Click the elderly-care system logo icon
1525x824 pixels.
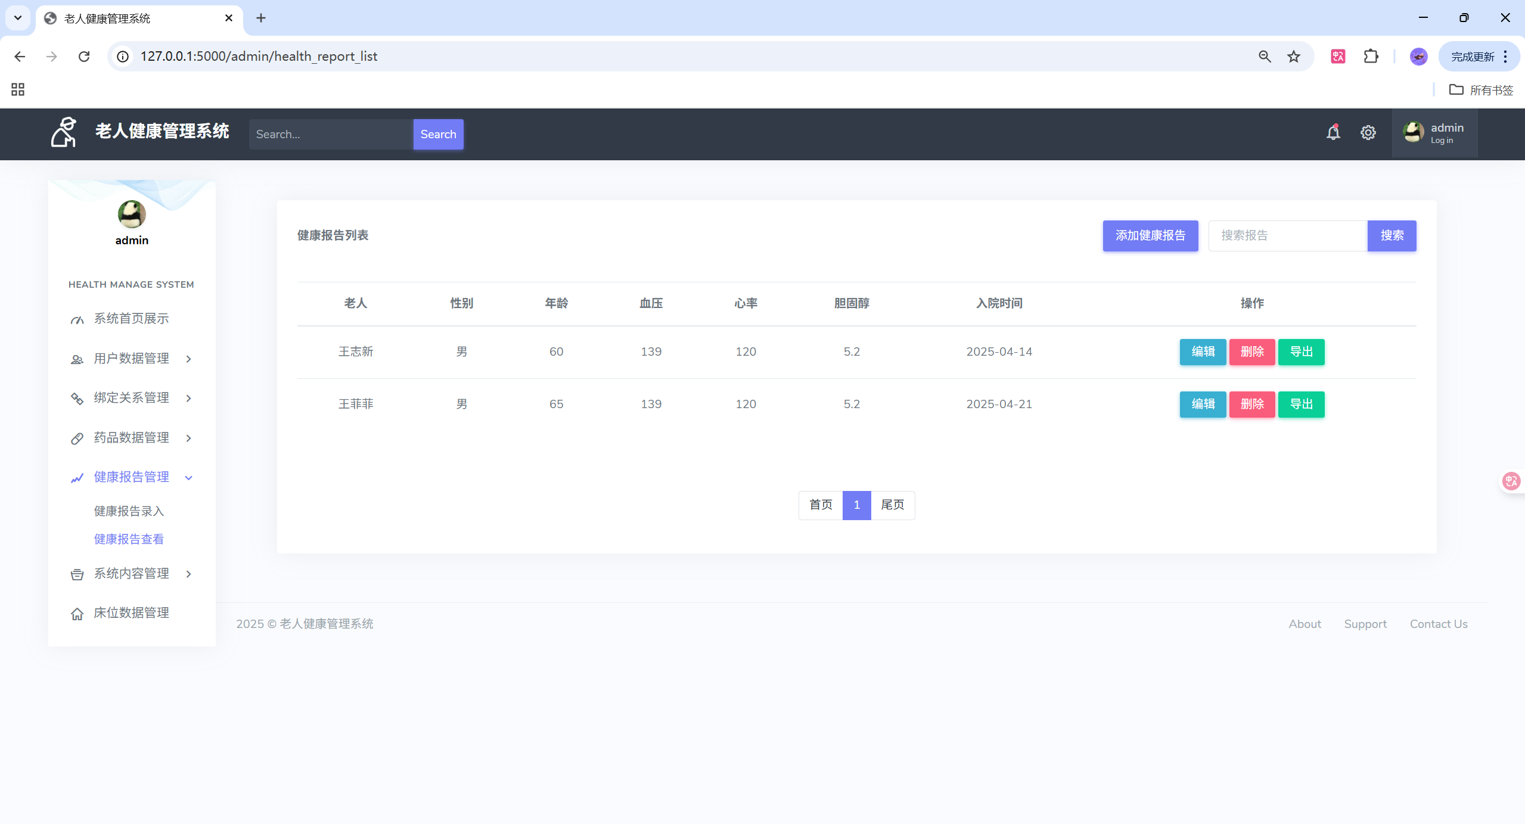point(64,132)
